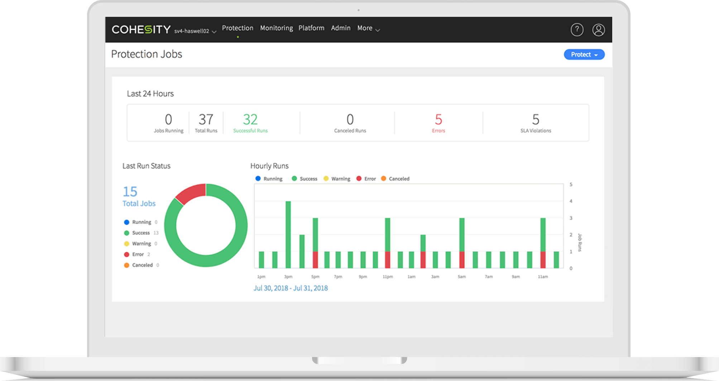This screenshot has height=381, width=719.
Task: Select the Jobs Running count of 0
Action: click(x=168, y=123)
